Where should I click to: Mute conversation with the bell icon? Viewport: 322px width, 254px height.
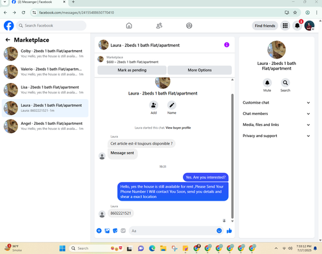(267, 83)
